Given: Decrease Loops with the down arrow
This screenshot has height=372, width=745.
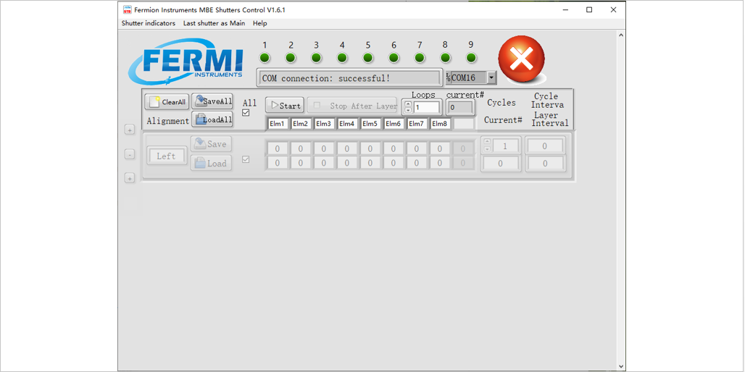Looking at the screenshot, I should (407, 111).
